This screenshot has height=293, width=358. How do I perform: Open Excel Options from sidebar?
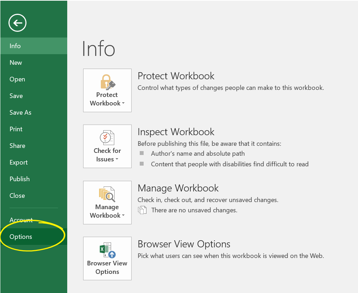tap(21, 237)
